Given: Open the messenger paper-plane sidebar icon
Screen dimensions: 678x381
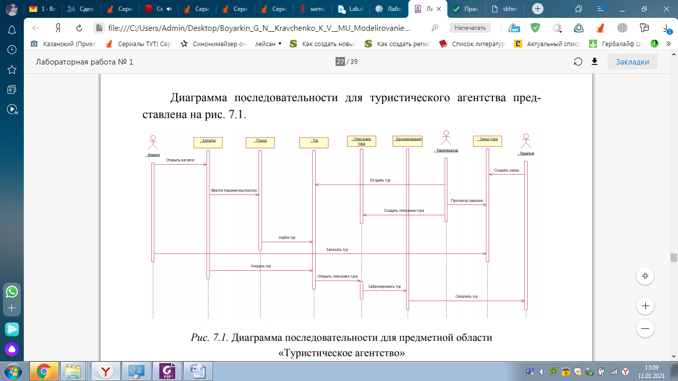Looking at the screenshot, I should pyautogui.click(x=12, y=329).
